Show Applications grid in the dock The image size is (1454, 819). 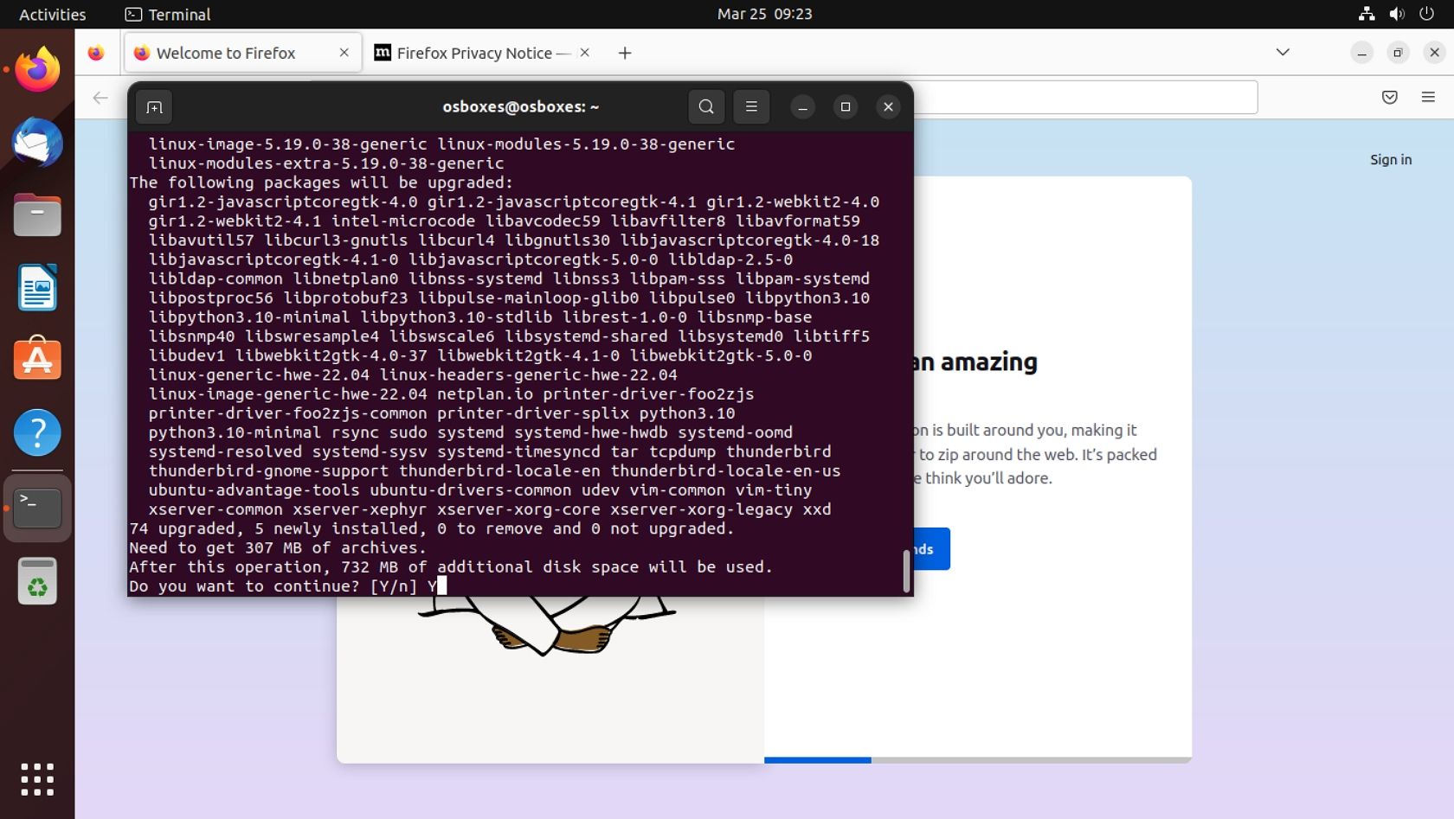[37, 779]
